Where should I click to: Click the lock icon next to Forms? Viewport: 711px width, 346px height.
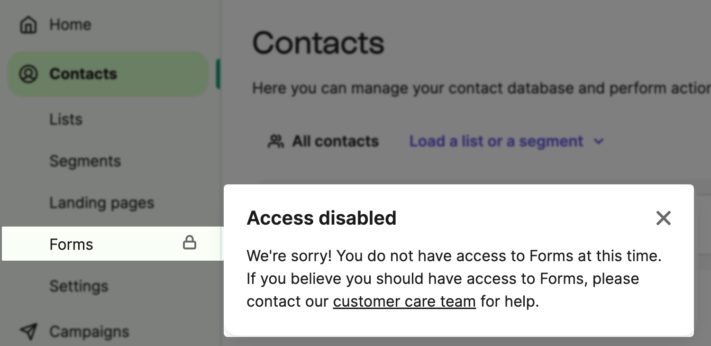(x=190, y=243)
